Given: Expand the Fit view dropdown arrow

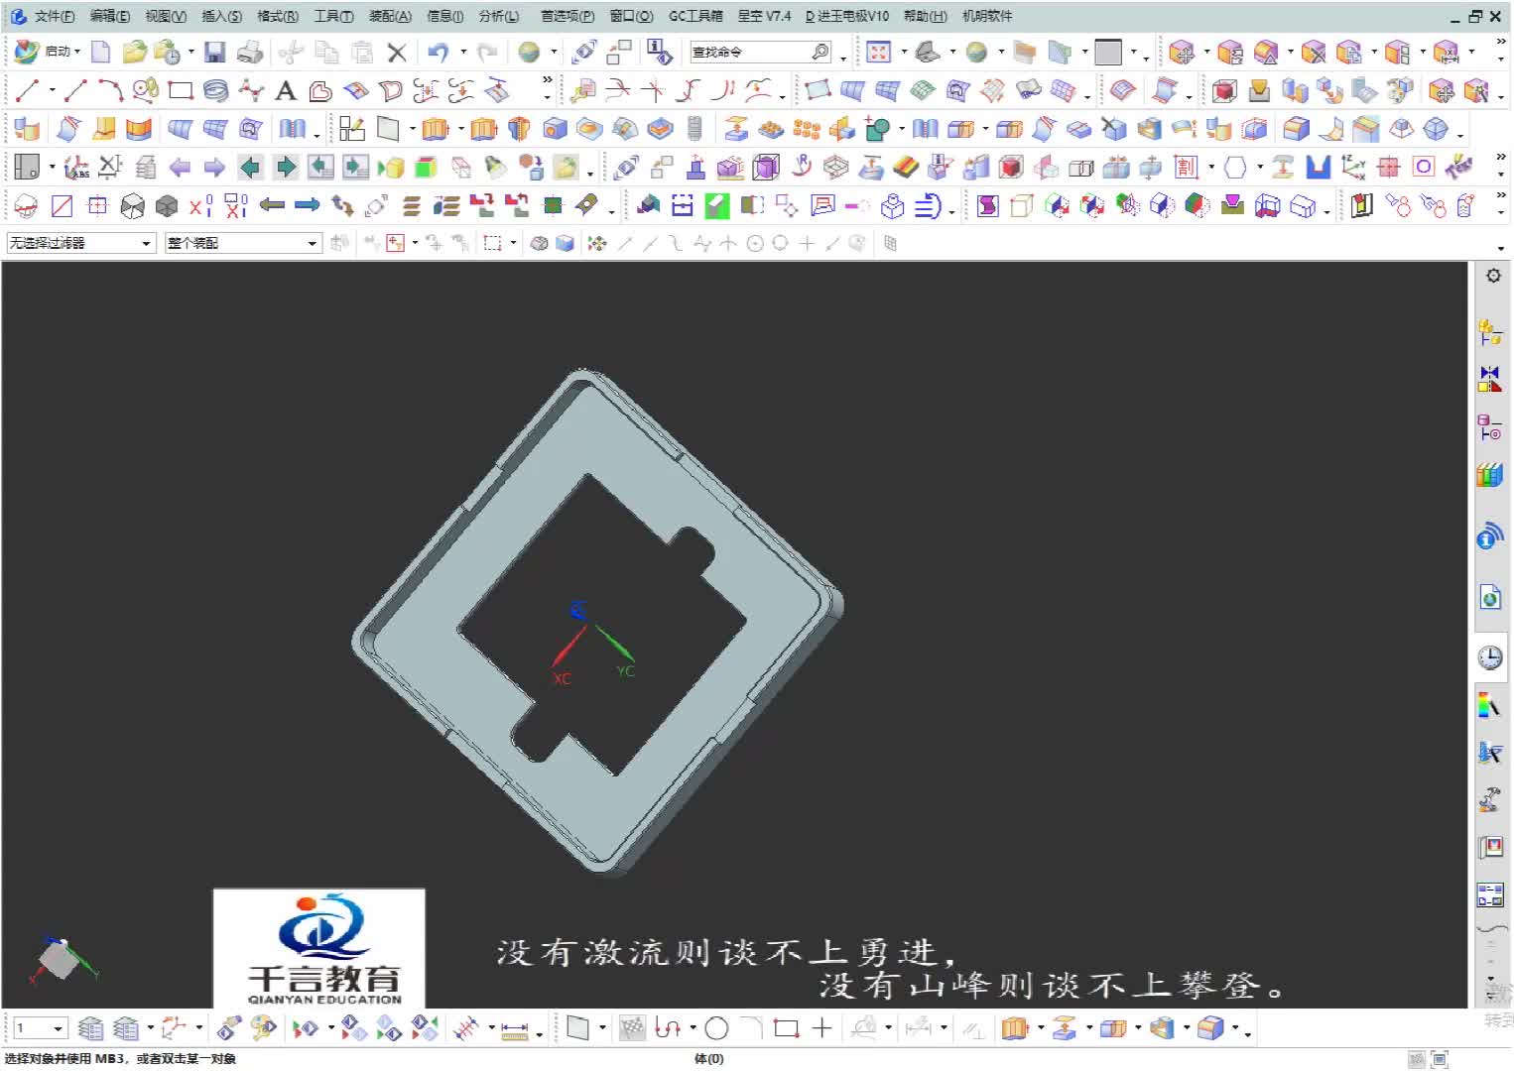Looking at the screenshot, I should 903,52.
